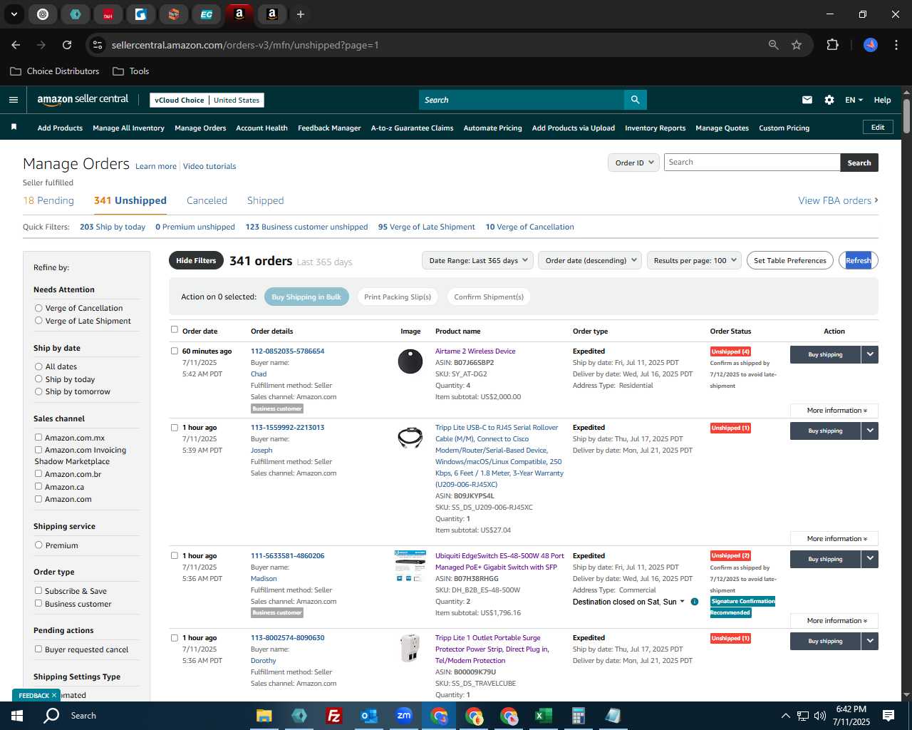Open the Results per page dropdown
912x730 pixels.
pos(694,260)
